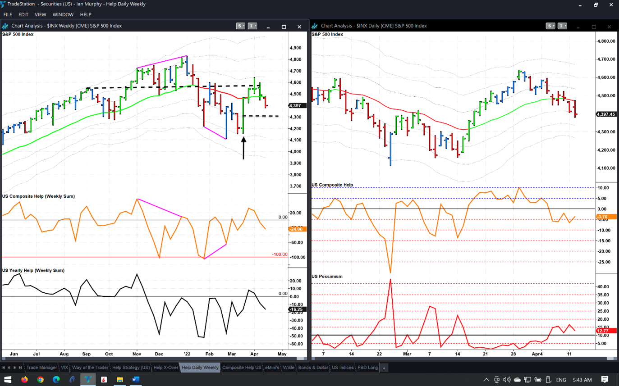This screenshot has width=619, height=386.
Task: Expand hidden system tray icons chevron
Action: coord(486,380)
